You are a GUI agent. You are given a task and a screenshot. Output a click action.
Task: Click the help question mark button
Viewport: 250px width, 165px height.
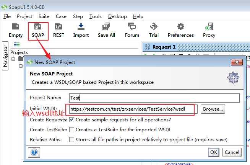[x=34, y=152]
